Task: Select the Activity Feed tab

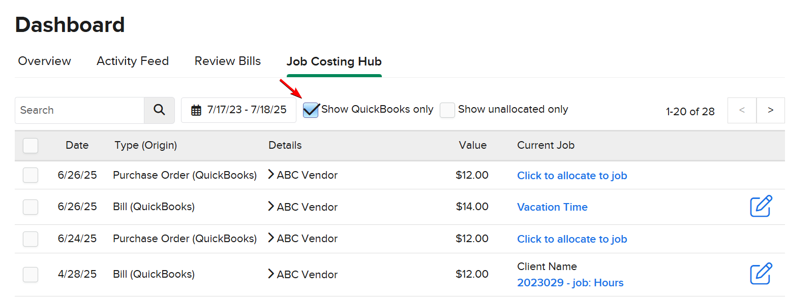Action: [132, 61]
